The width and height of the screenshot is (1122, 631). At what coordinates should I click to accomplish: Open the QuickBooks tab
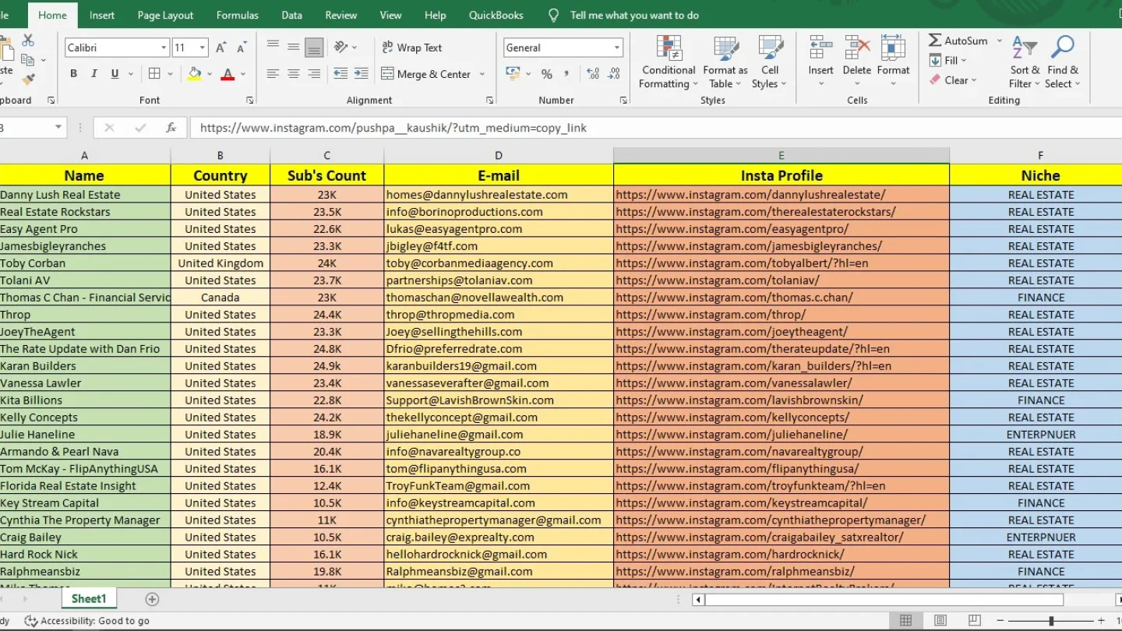[x=496, y=15]
